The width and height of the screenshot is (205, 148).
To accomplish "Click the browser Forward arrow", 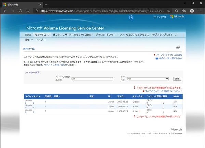I will tap(13, 11).
